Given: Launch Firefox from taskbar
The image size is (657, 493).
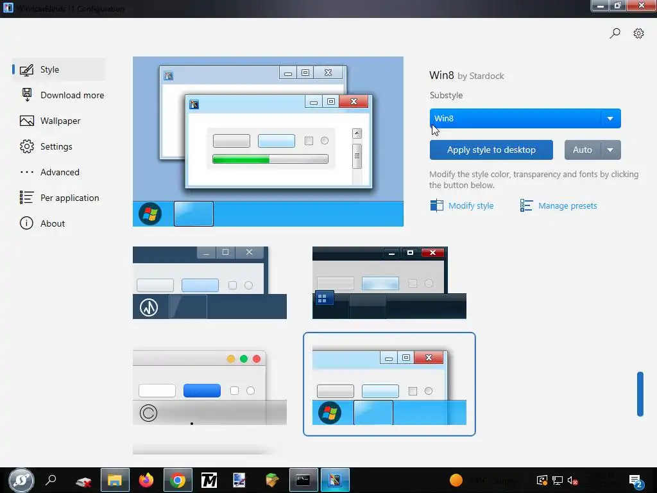Looking at the screenshot, I should [x=146, y=480].
